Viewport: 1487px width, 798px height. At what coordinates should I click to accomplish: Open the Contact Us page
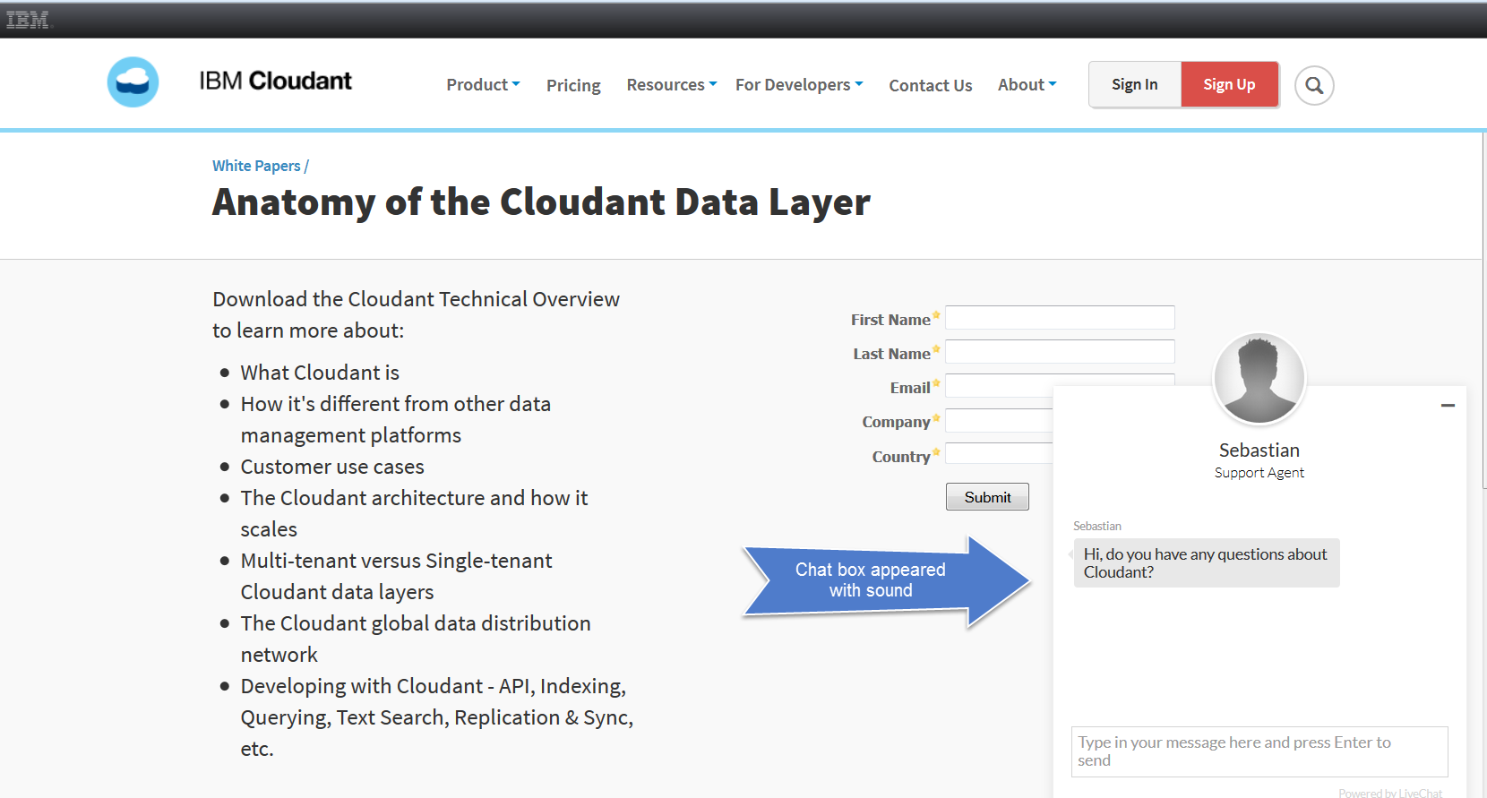tap(930, 86)
